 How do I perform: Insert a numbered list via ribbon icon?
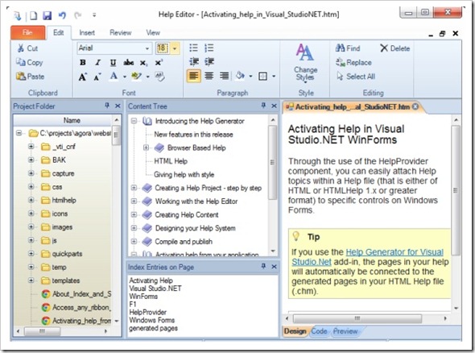pyautogui.click(x=209, y=48)
